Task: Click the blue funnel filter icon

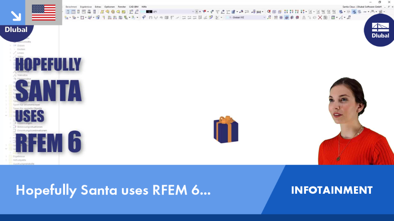Action: (144, 18)
